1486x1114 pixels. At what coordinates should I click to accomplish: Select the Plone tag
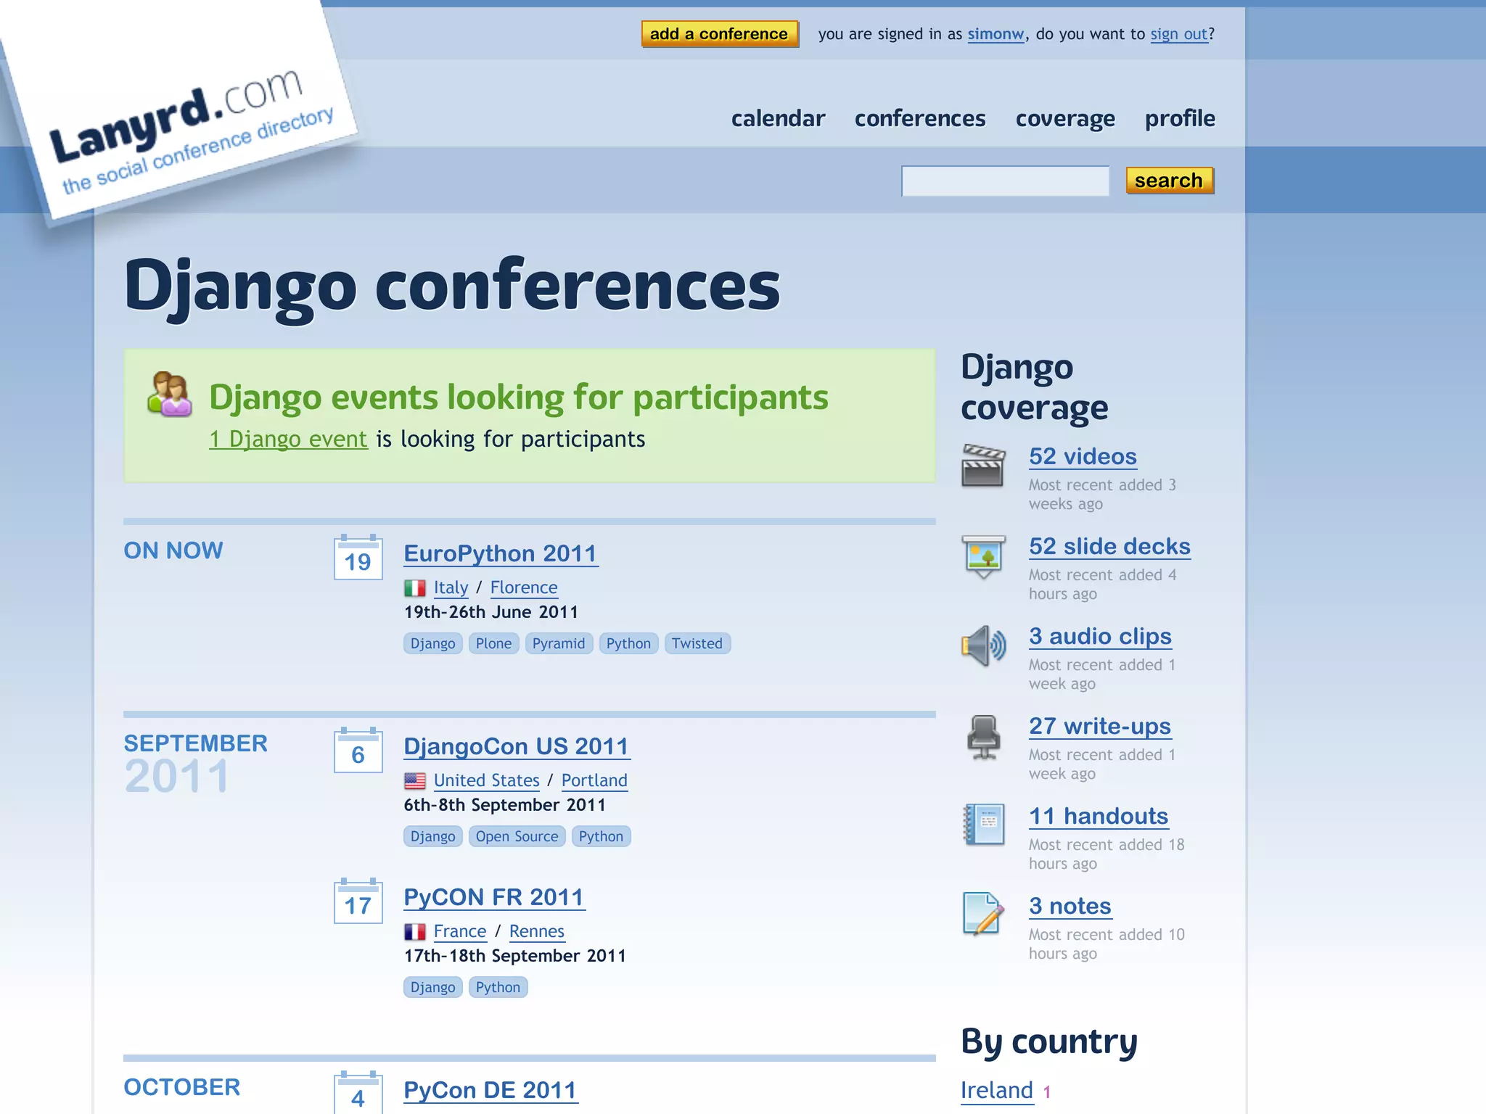click(x=493, y=643)
